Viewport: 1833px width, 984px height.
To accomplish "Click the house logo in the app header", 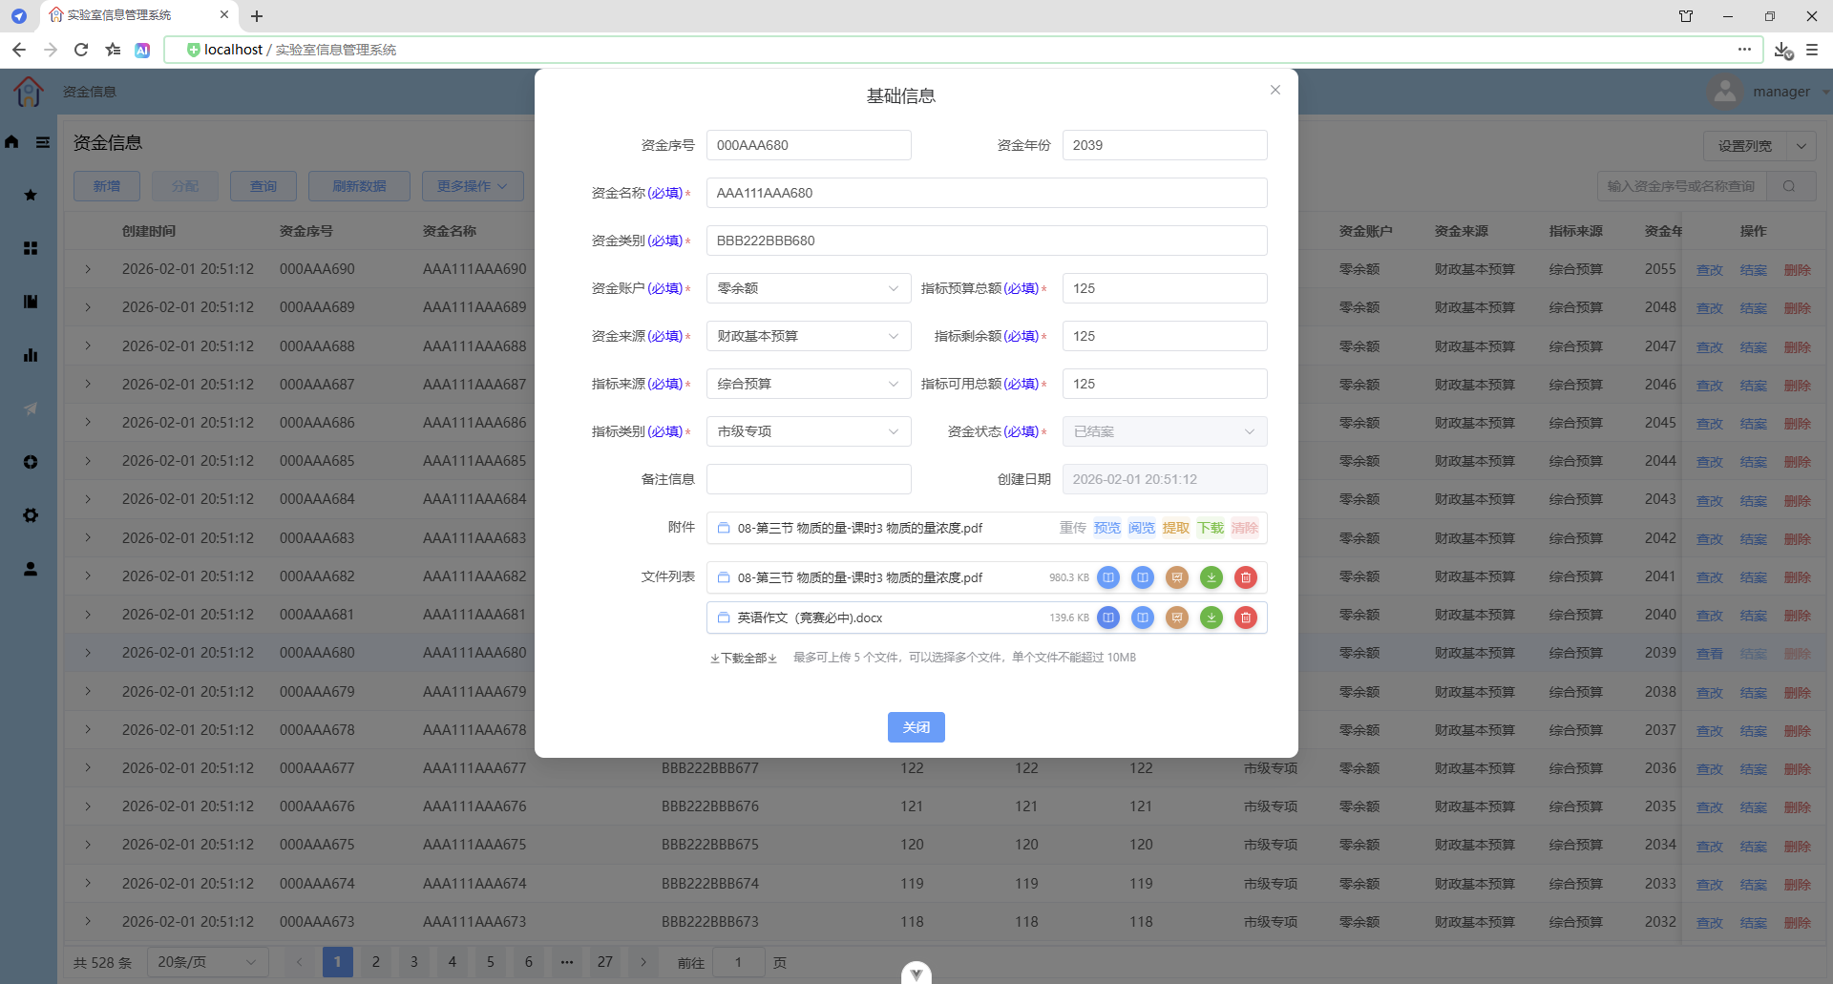I will point(29,92).
